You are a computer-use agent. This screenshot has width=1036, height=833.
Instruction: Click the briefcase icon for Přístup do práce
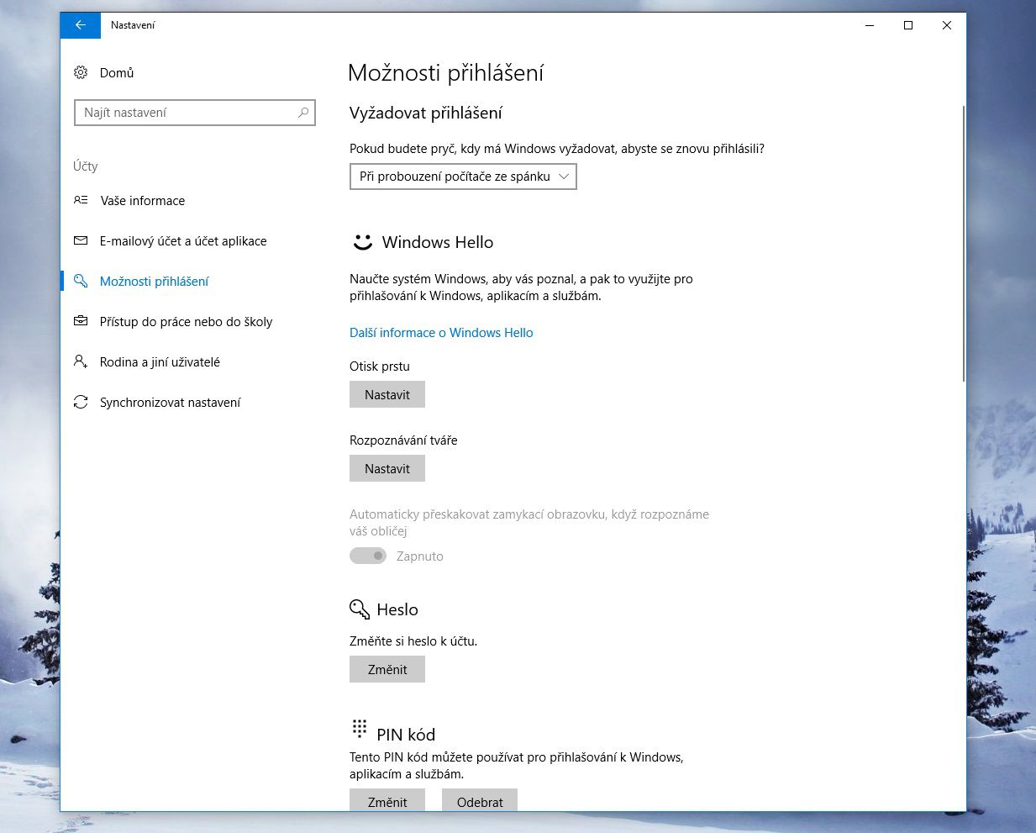coord(81,321)
